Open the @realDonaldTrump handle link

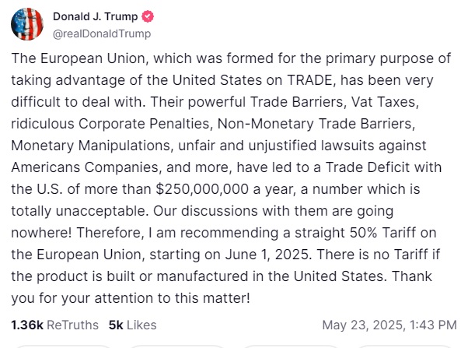click(101, 33)
